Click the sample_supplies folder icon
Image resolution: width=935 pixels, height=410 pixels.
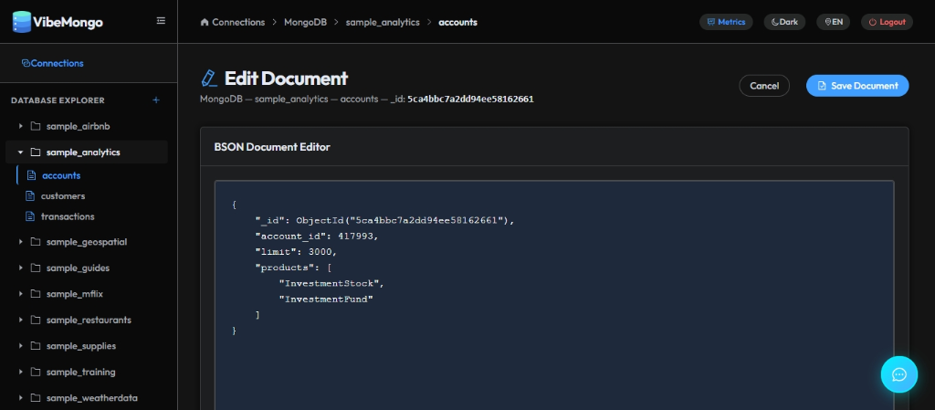coord(36,346)
